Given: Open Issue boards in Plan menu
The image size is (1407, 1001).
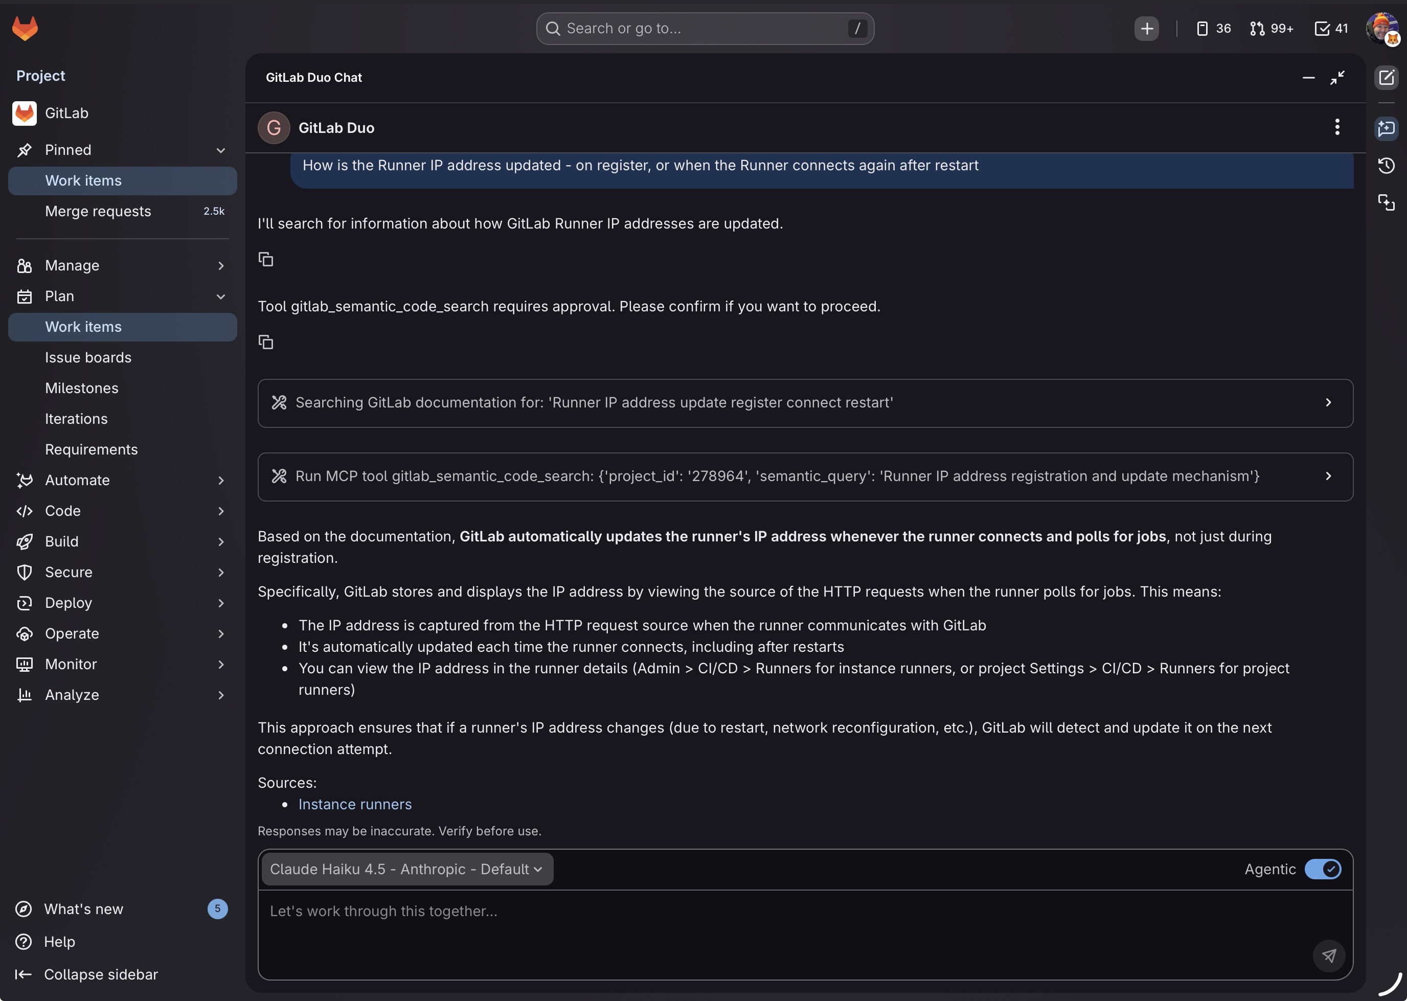Looking at the screenshot, I should coord(88,357).
